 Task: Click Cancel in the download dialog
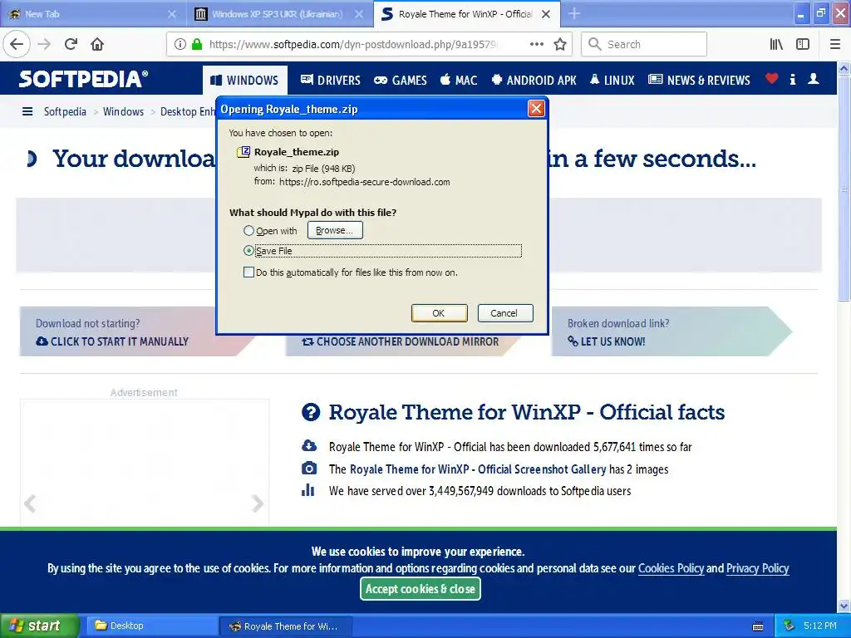pos(504,313)
